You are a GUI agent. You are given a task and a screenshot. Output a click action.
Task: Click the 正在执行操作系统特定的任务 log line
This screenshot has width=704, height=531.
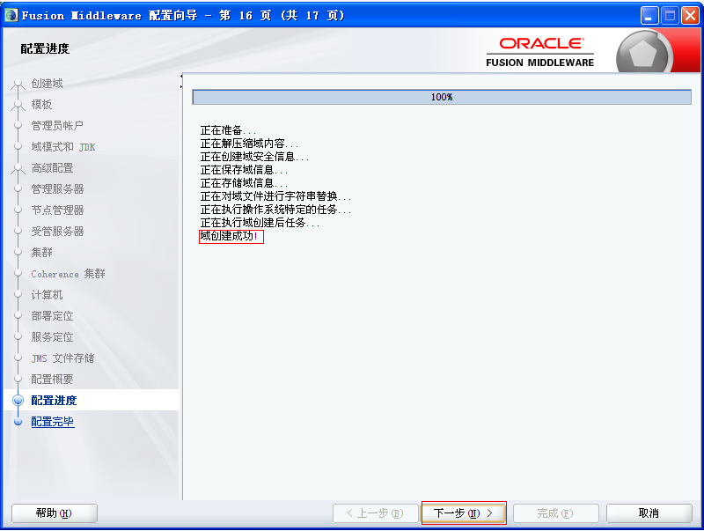coord(275,210)
